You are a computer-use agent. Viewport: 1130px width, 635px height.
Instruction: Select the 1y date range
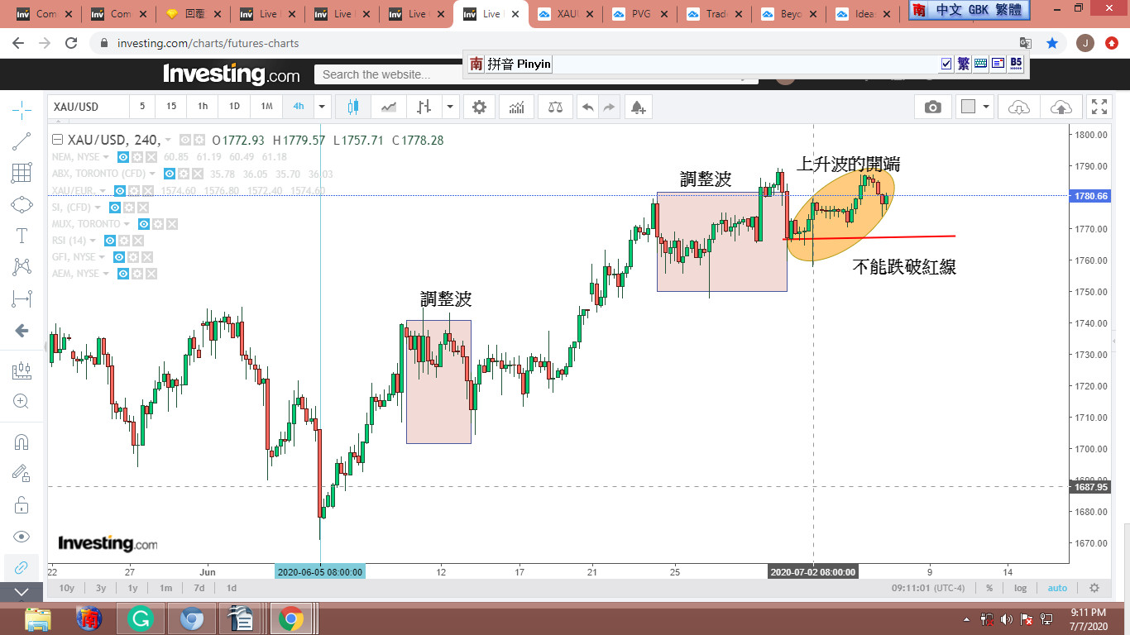coord(132,588)
